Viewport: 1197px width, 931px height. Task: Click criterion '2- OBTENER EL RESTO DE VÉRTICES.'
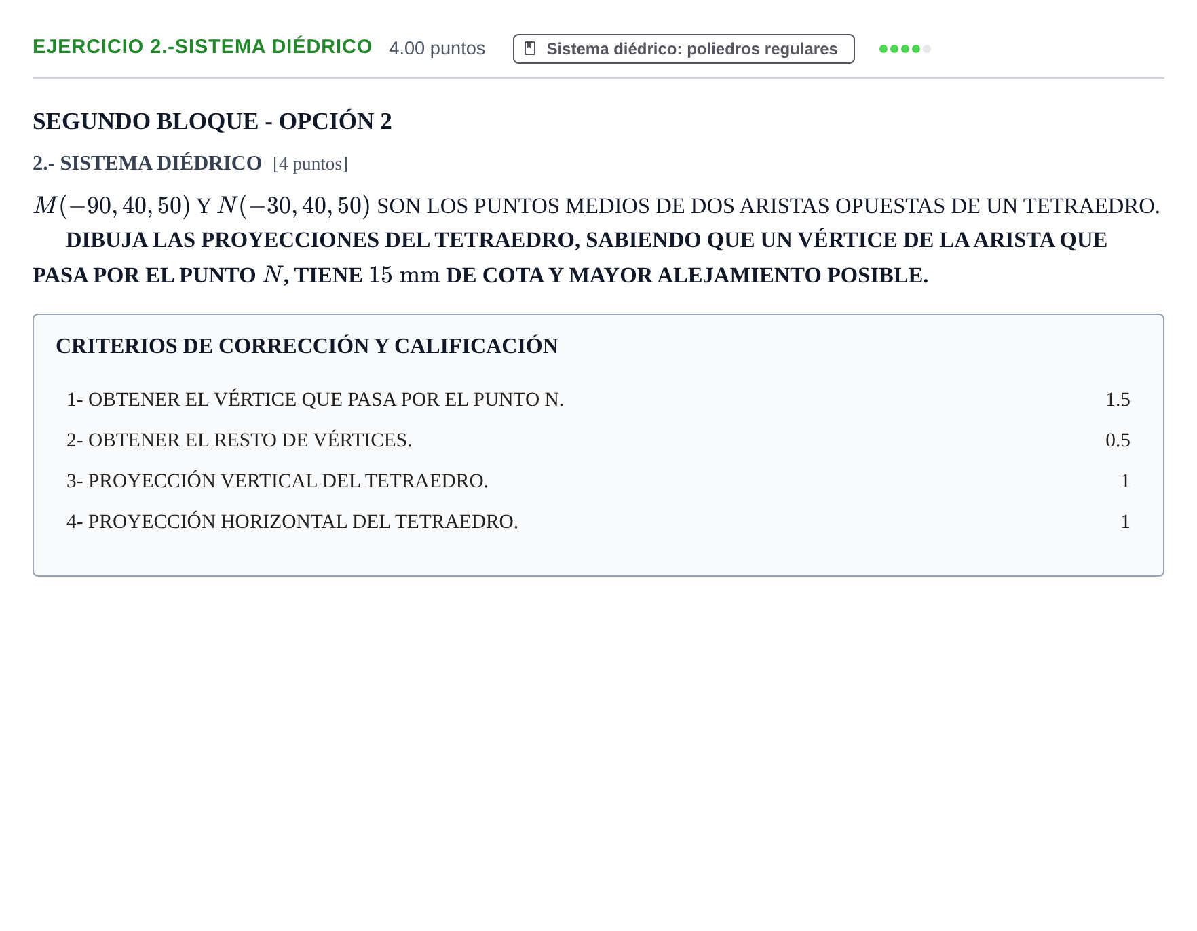239,440
